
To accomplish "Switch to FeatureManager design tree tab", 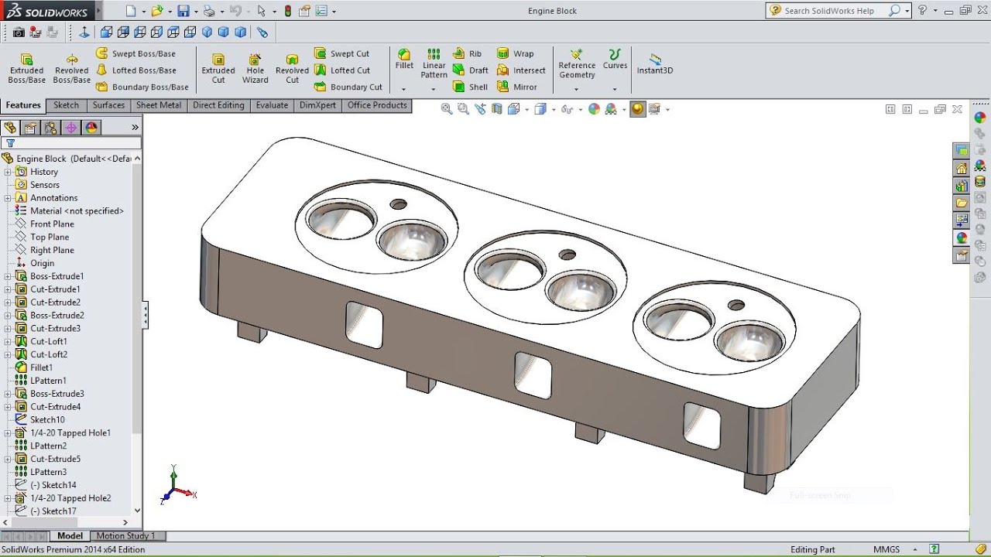I will (x=10, y=128).
